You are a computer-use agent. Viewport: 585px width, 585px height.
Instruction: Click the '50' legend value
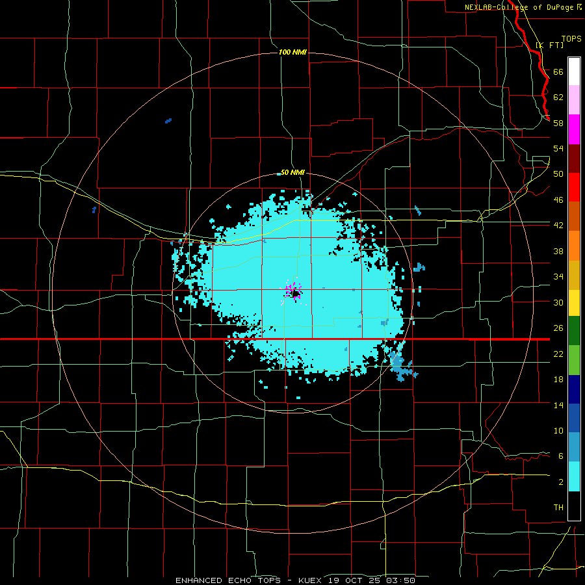click(558, 174)
